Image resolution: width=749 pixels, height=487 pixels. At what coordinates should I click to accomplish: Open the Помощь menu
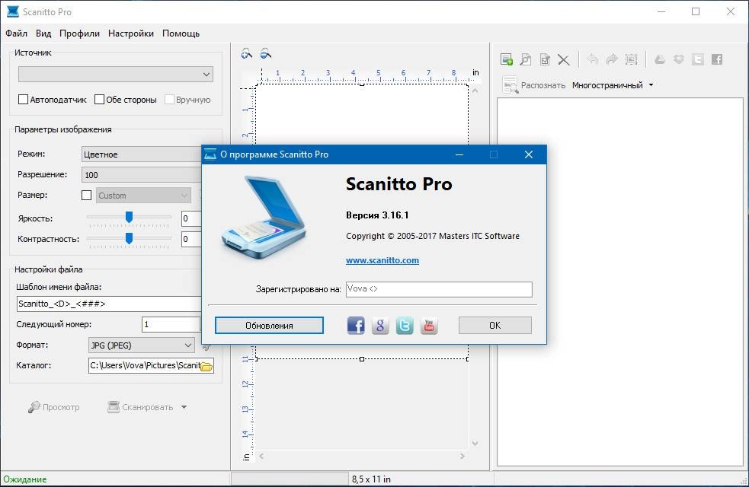181,33
